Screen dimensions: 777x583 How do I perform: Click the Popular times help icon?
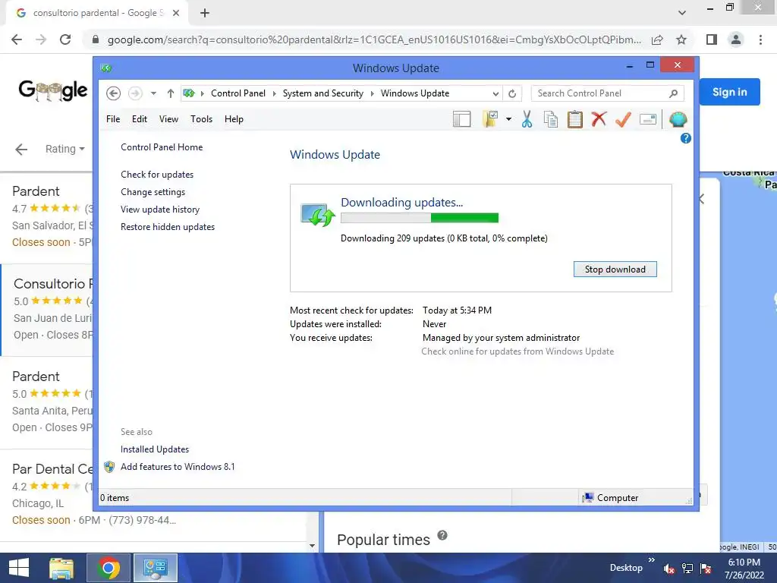point(442,535)
